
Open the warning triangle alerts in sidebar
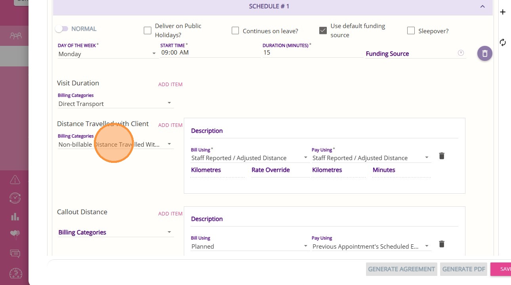pos(15,180)
